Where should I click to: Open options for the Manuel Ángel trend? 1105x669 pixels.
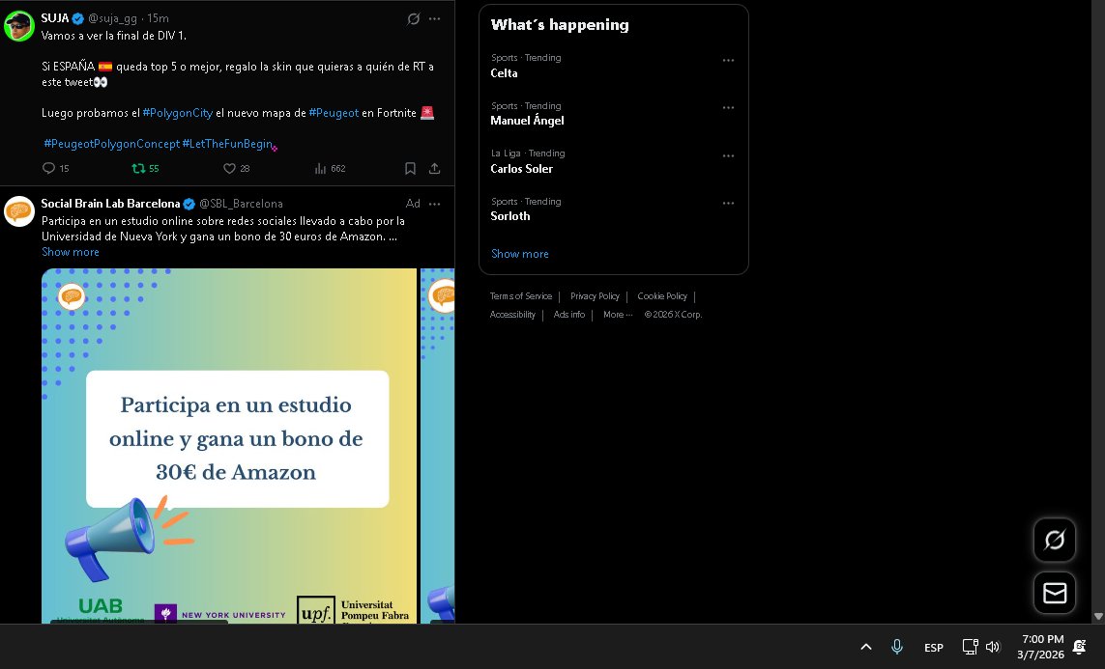point(729,107)
